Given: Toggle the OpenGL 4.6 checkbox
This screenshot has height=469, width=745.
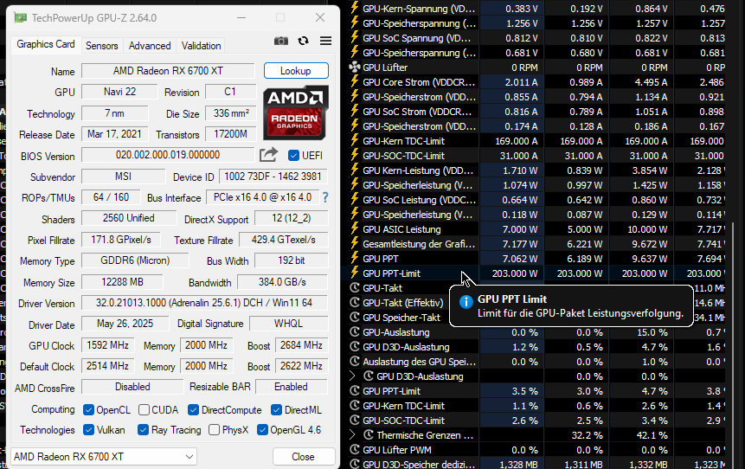Looking at the screenshot, I should pos(262,430).
